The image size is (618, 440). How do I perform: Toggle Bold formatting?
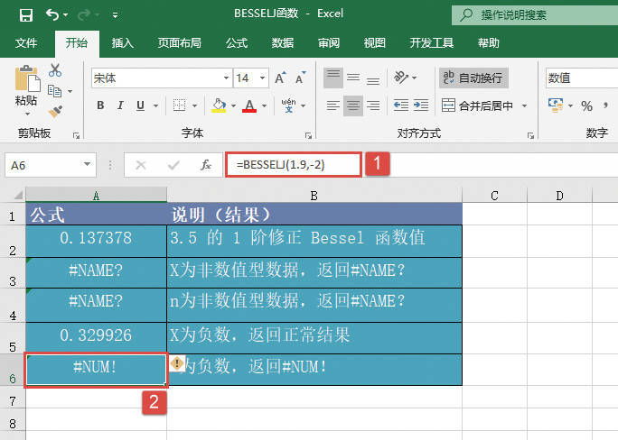[x=100, y=106]
